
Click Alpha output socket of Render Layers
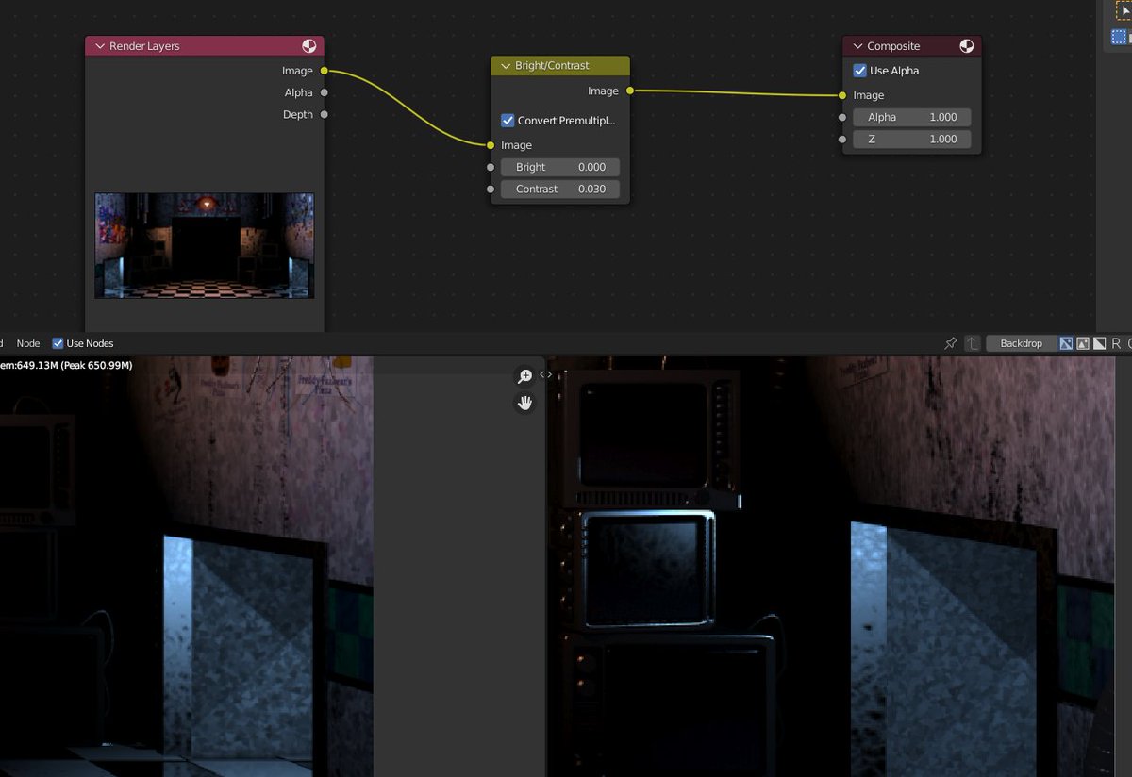tap(324, 92)
